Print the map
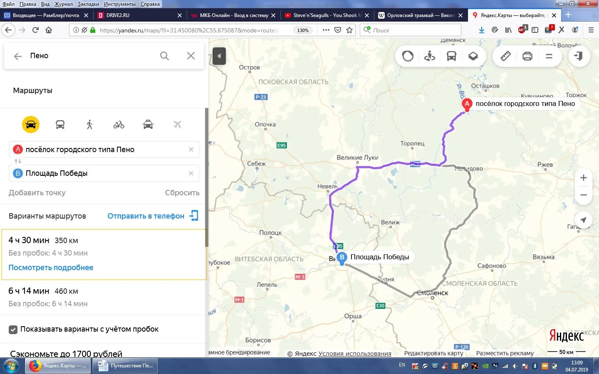 pos(527,56)
